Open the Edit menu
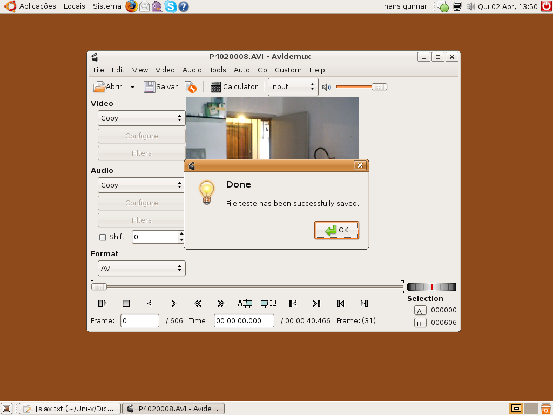 (x=118, y=70)
